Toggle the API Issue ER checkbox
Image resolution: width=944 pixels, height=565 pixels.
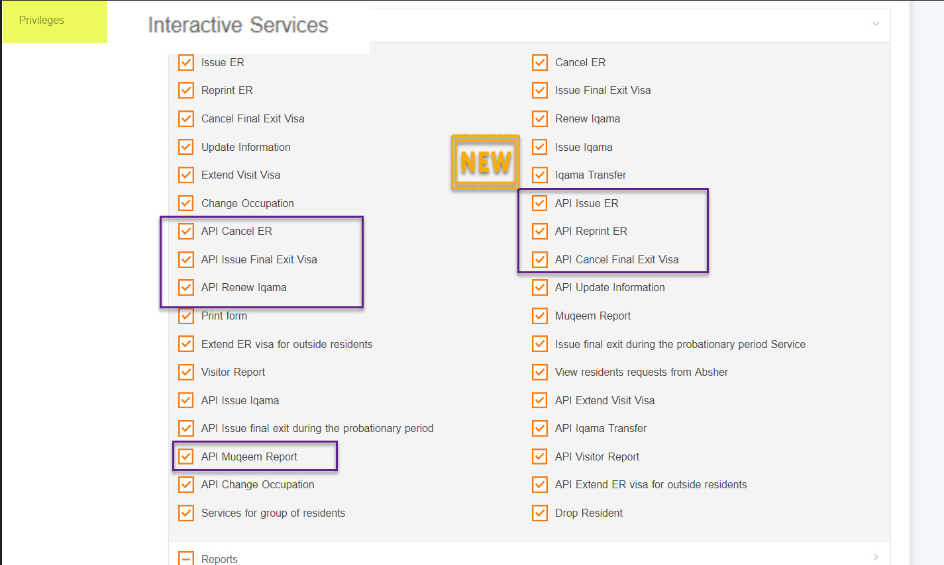click(540, 204)
